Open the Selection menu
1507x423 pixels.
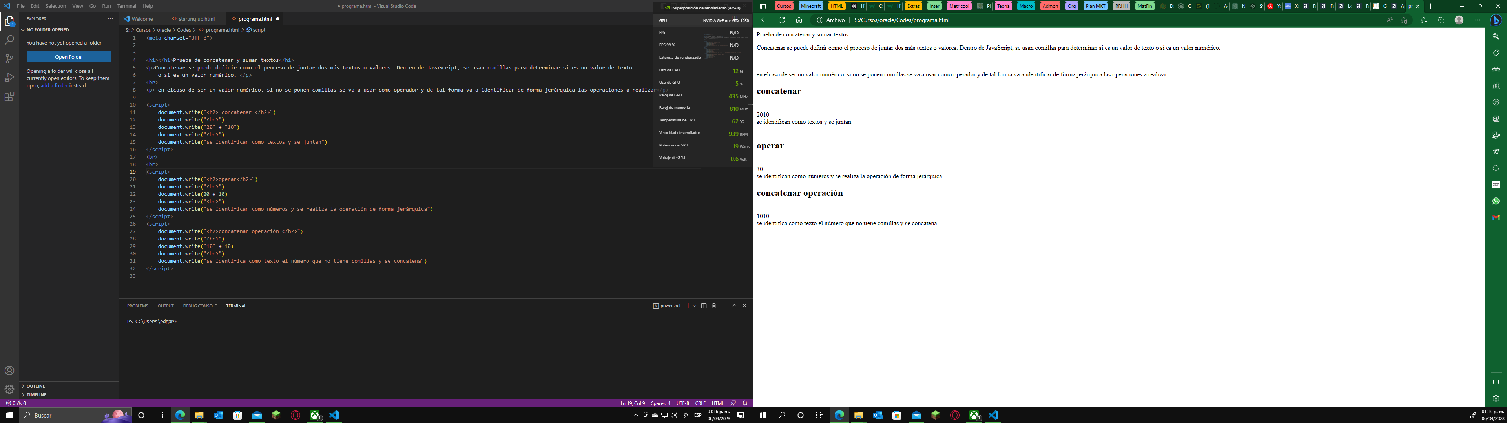pyautogui.click(x=56, y=6)
